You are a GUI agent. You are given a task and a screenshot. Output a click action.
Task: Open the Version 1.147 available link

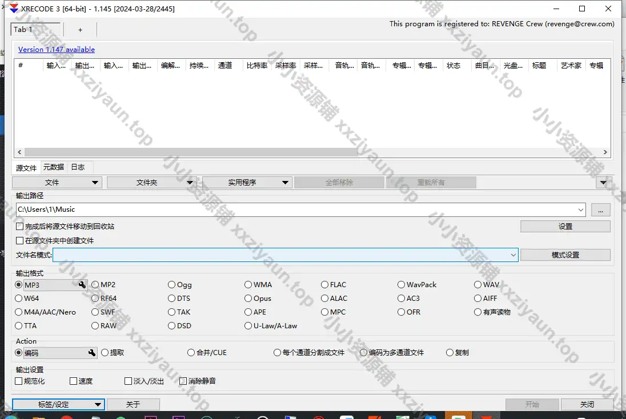tap(57, 50)
